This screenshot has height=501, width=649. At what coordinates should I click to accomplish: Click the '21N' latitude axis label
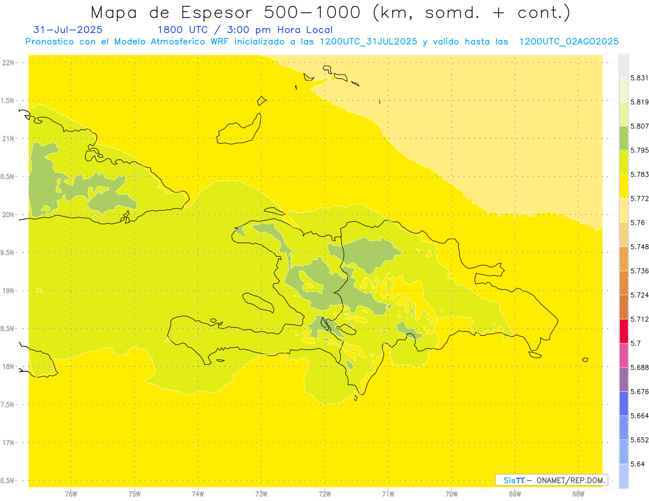click(8, 138)
